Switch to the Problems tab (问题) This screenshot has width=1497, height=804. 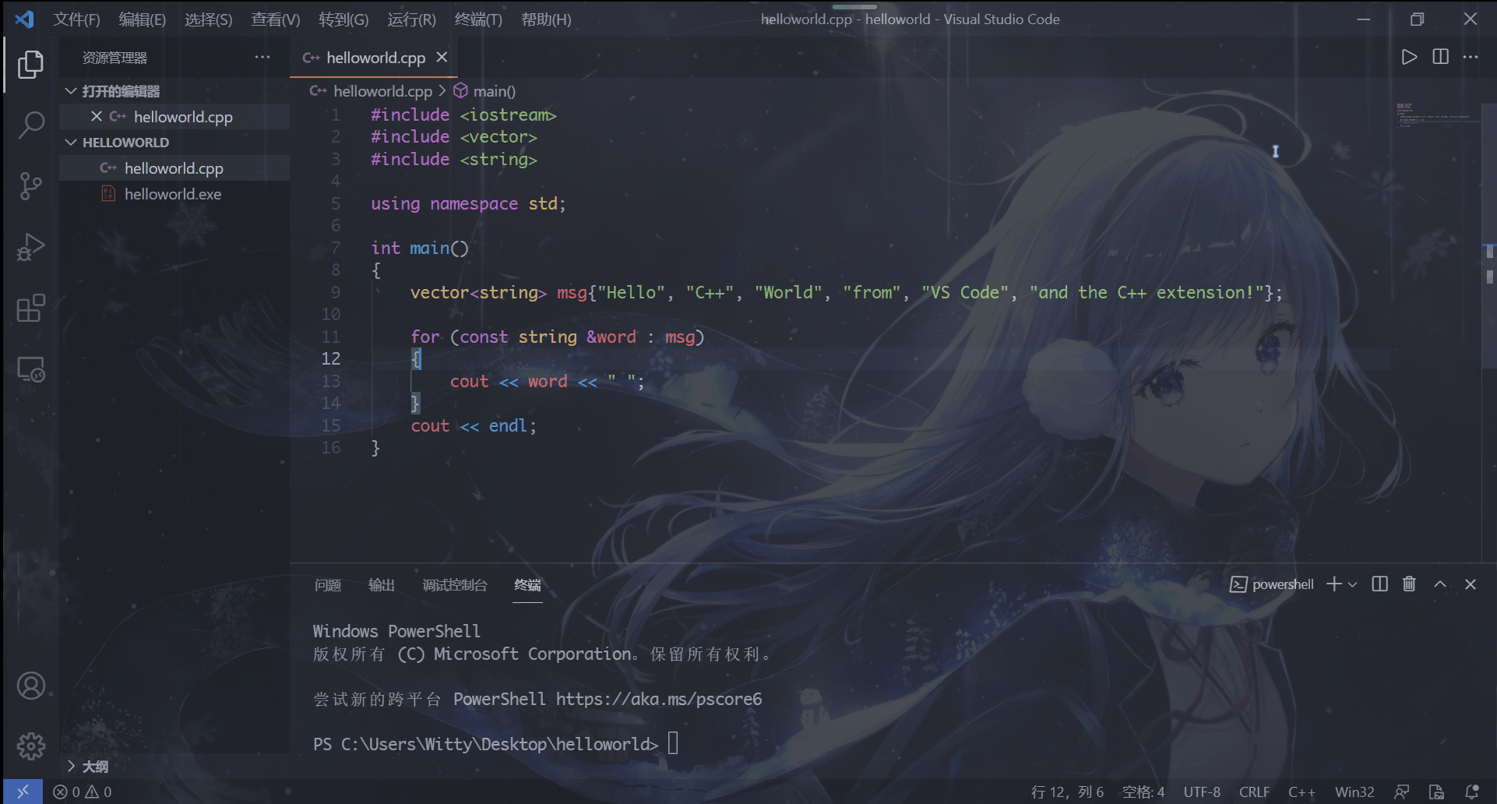pos(328,584)
